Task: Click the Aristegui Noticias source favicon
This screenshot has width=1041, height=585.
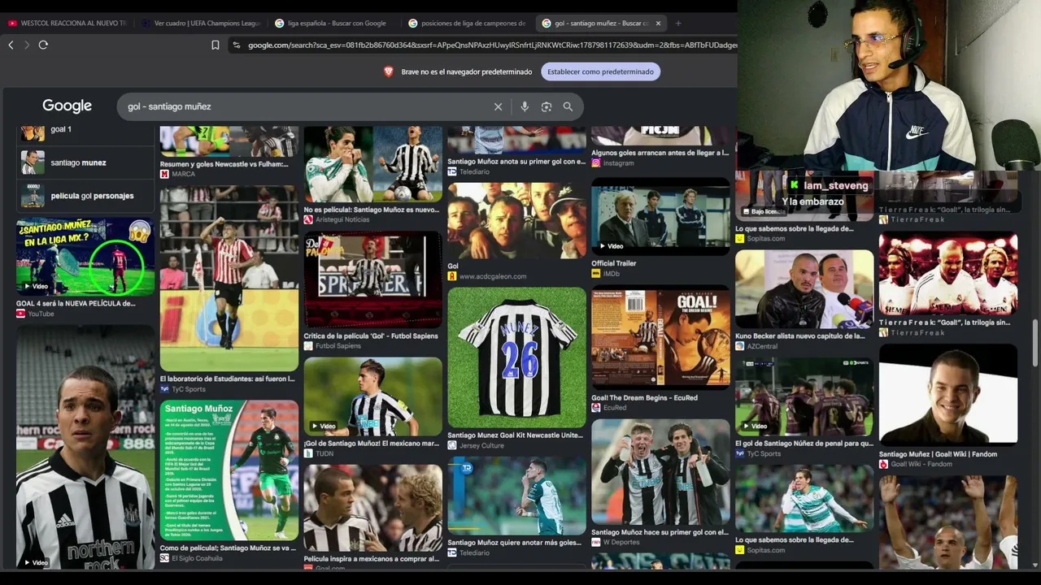Action: (308, 219)
